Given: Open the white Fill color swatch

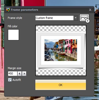Looking at the screenshot, I should coord(13,35).
